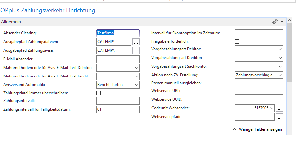This screenshot has height=153, width=296.
Task: Click the Webservice URL input field
Action: pos(259,91)
